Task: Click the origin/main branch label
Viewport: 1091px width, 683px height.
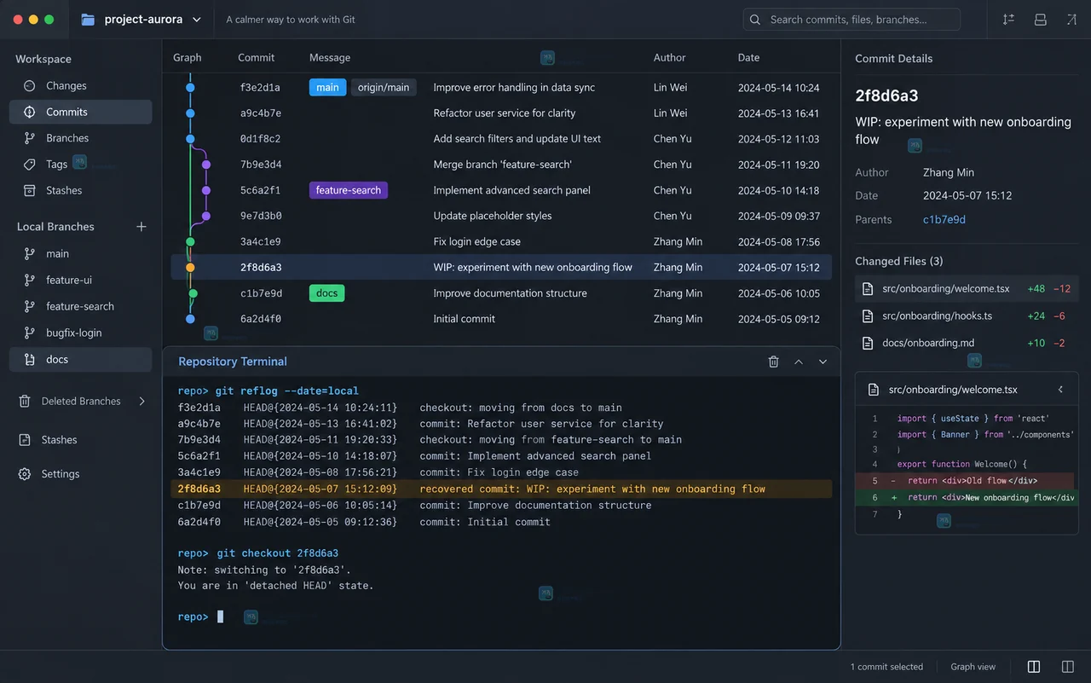Action: pyautogui.click(x=384, y=87)
